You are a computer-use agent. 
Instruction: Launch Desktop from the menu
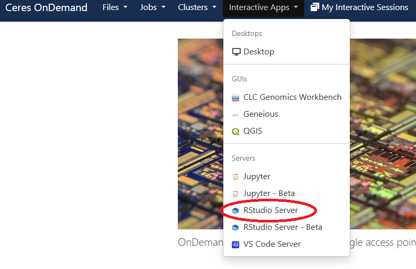point(286,52)
